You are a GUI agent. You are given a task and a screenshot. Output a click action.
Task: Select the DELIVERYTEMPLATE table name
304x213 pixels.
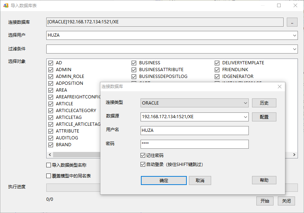[243, 63]
